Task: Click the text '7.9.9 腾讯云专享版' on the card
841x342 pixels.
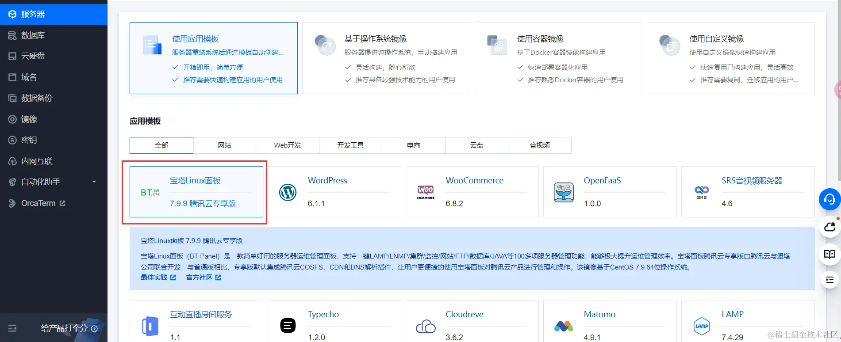Action: tap(203, 204)
